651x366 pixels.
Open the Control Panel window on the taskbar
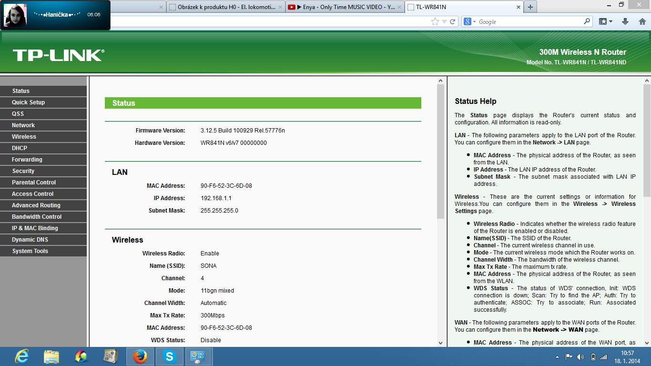198,356
